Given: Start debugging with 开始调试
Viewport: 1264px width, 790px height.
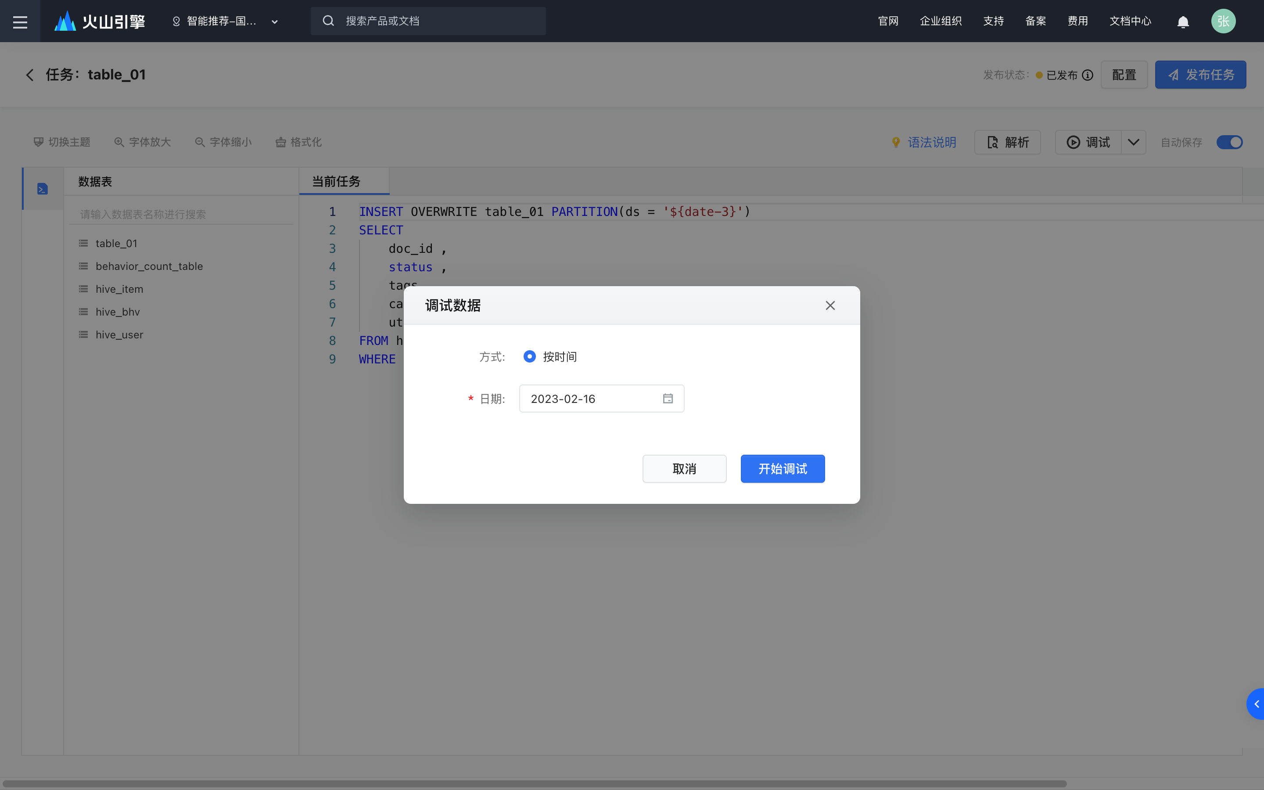Looking at the screenshot, I should pos(783,469).
